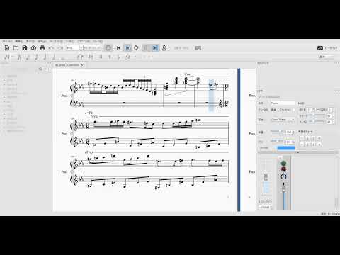Open the Help menu
Image resolution: width=340 pixels, height=255 pixels.
point(98,41)
